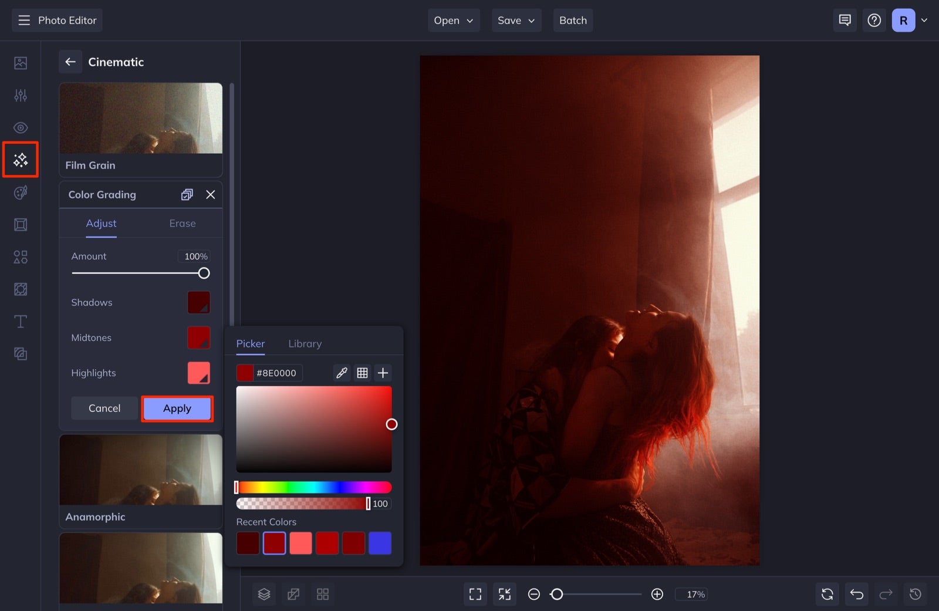
Task: Click the fit-to-screen icon
Action: [x=504, y=594]
